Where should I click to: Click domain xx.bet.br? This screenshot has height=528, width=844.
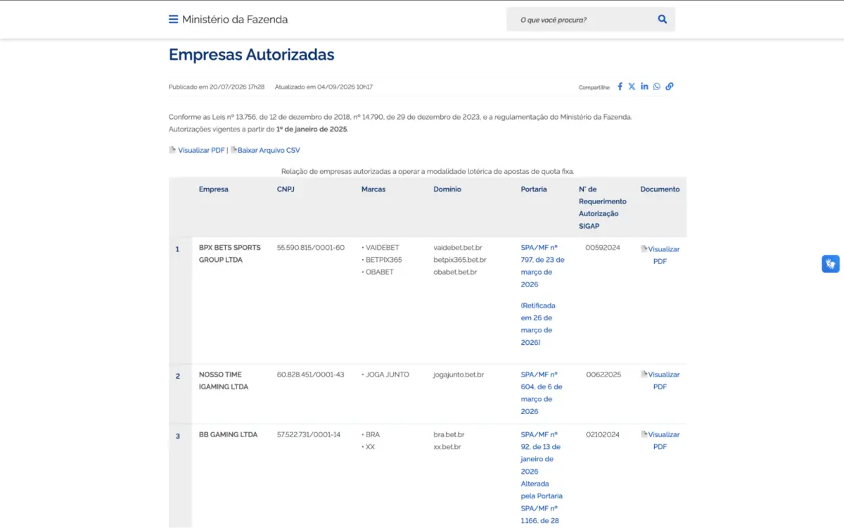[x=447, y=446]
